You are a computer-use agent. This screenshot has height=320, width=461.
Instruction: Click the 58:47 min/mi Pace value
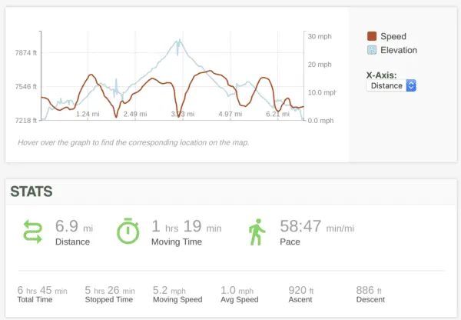tap(317, 226)
